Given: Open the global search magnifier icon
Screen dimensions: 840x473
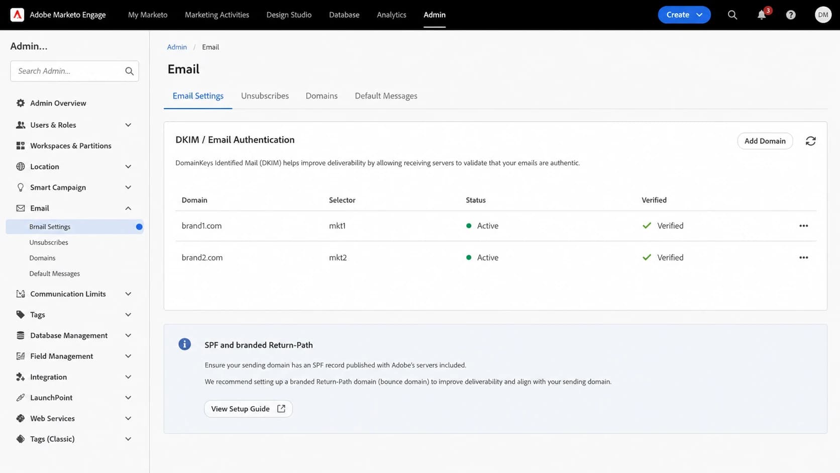Looking at the screenshot, I should click(x=732, y=15).
